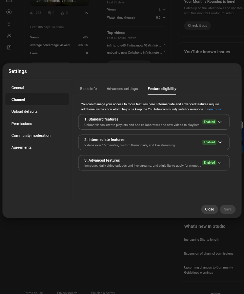Open Earn dollar icon in sidebar
The width and height of the screenshot is (244, 294).
(x=9, y=24)
